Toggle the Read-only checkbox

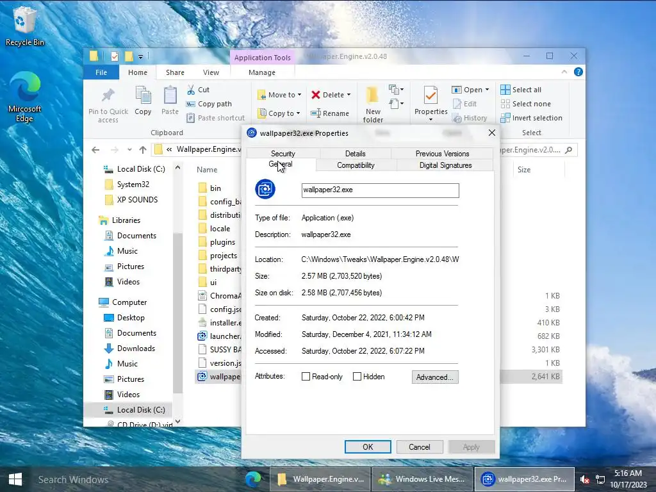(306, 377)
